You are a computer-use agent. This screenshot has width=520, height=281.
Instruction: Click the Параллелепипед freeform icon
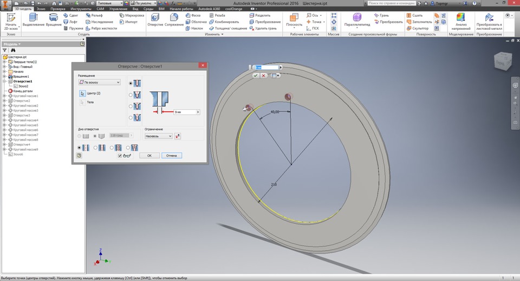pyautogui.click(x=357, y=18)
